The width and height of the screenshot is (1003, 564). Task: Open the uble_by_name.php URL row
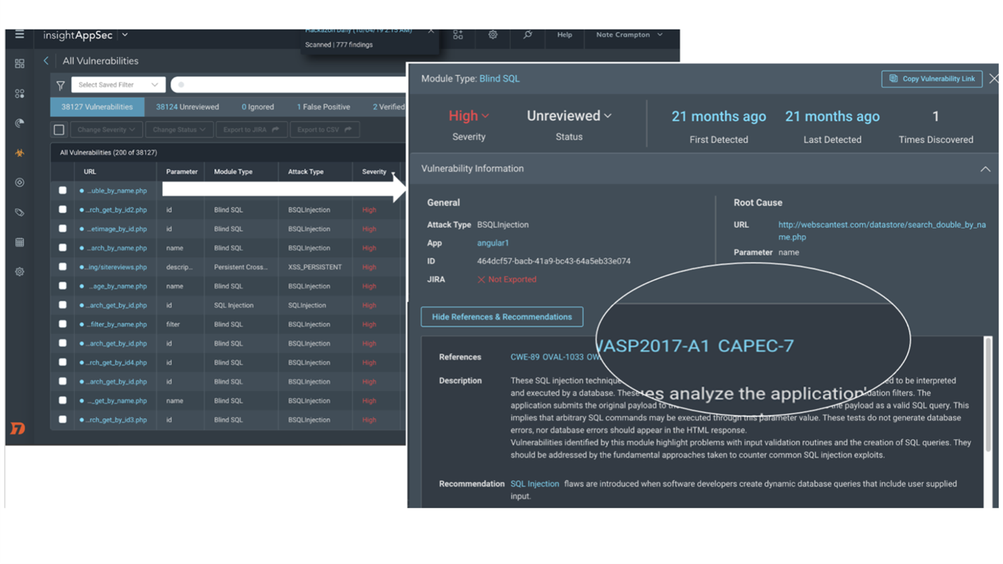pos(117,191)
